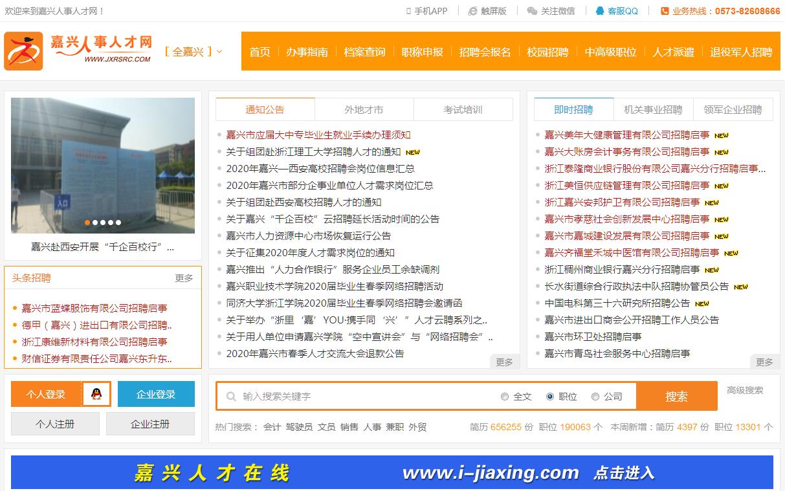Viewport: 785px width, 491px height.
Task: Open the 手机APP phone icon link
Action: coord(408,11)
